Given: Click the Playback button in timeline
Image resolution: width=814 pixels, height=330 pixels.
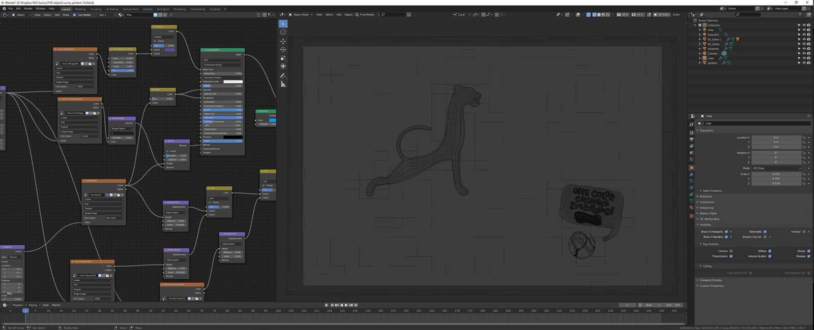Looking at the screenshot, I should click(x=19, y=305).
